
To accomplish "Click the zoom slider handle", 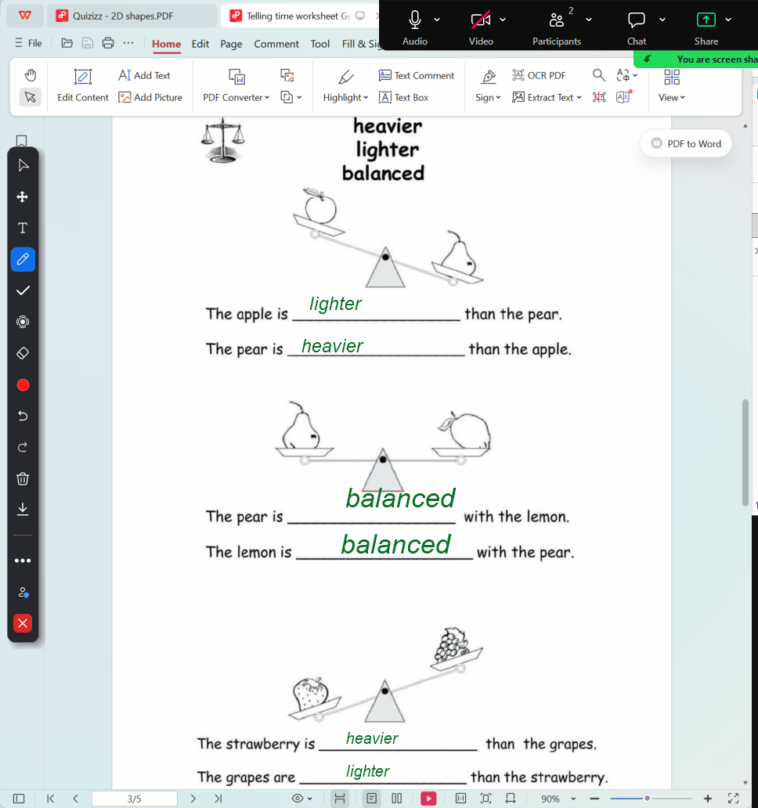I will point(647,798).
